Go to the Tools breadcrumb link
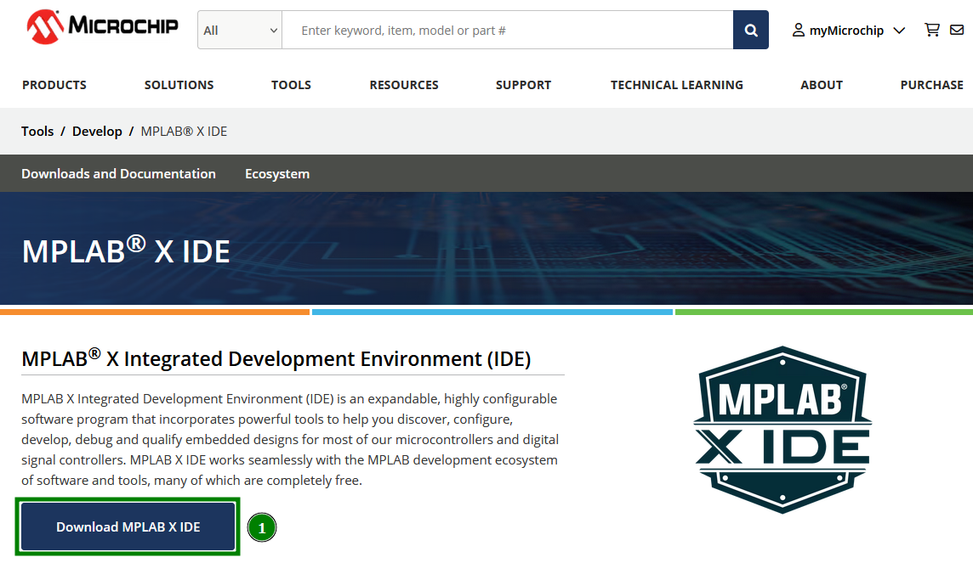 (37, 132)
